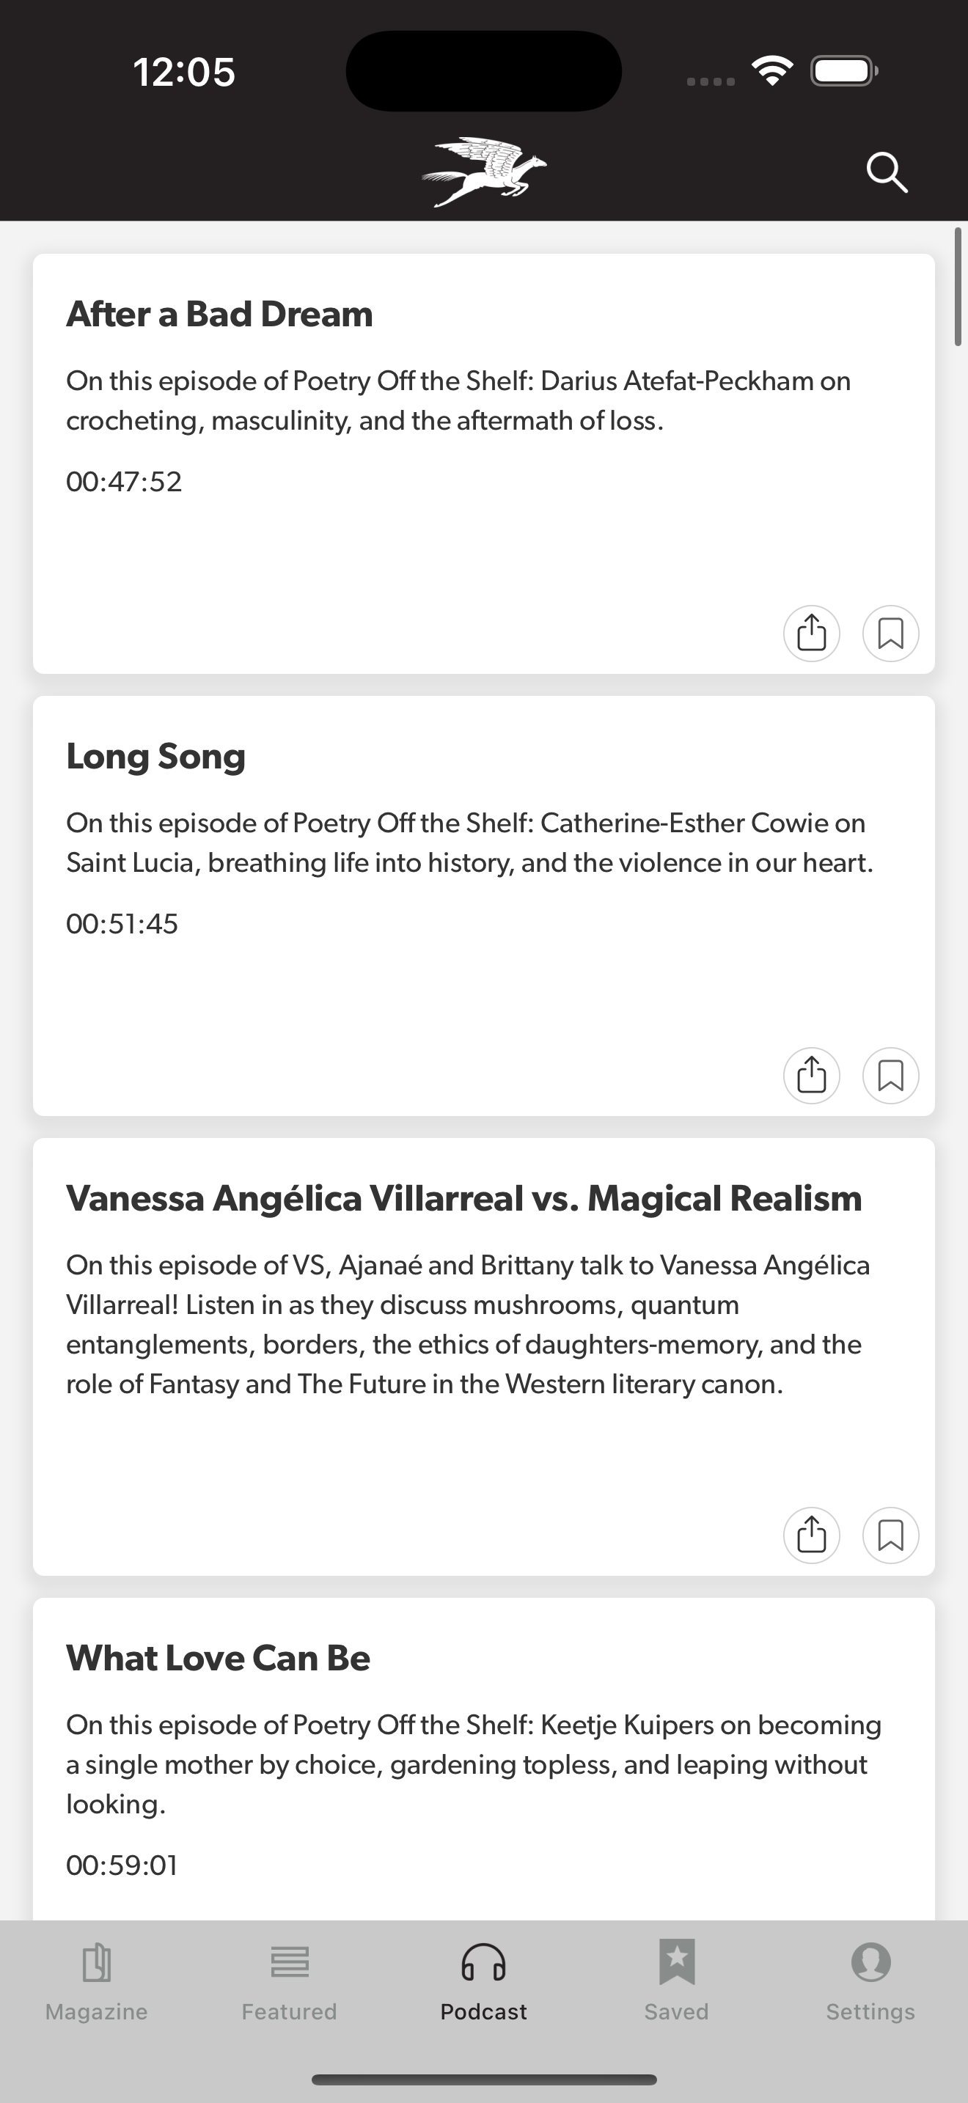Open the After a Bad Dream title
This screenshot has height=2103, width=968.
219,314
